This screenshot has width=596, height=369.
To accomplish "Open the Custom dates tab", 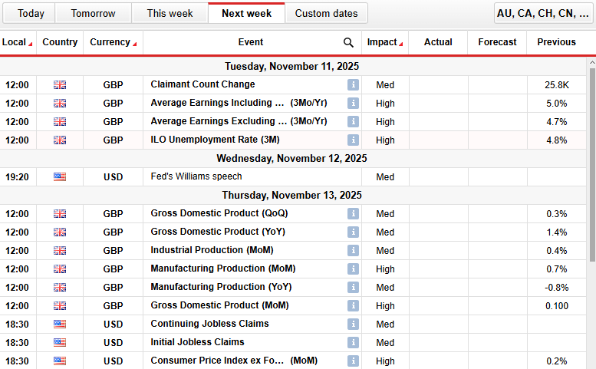I will click(326, 13).
